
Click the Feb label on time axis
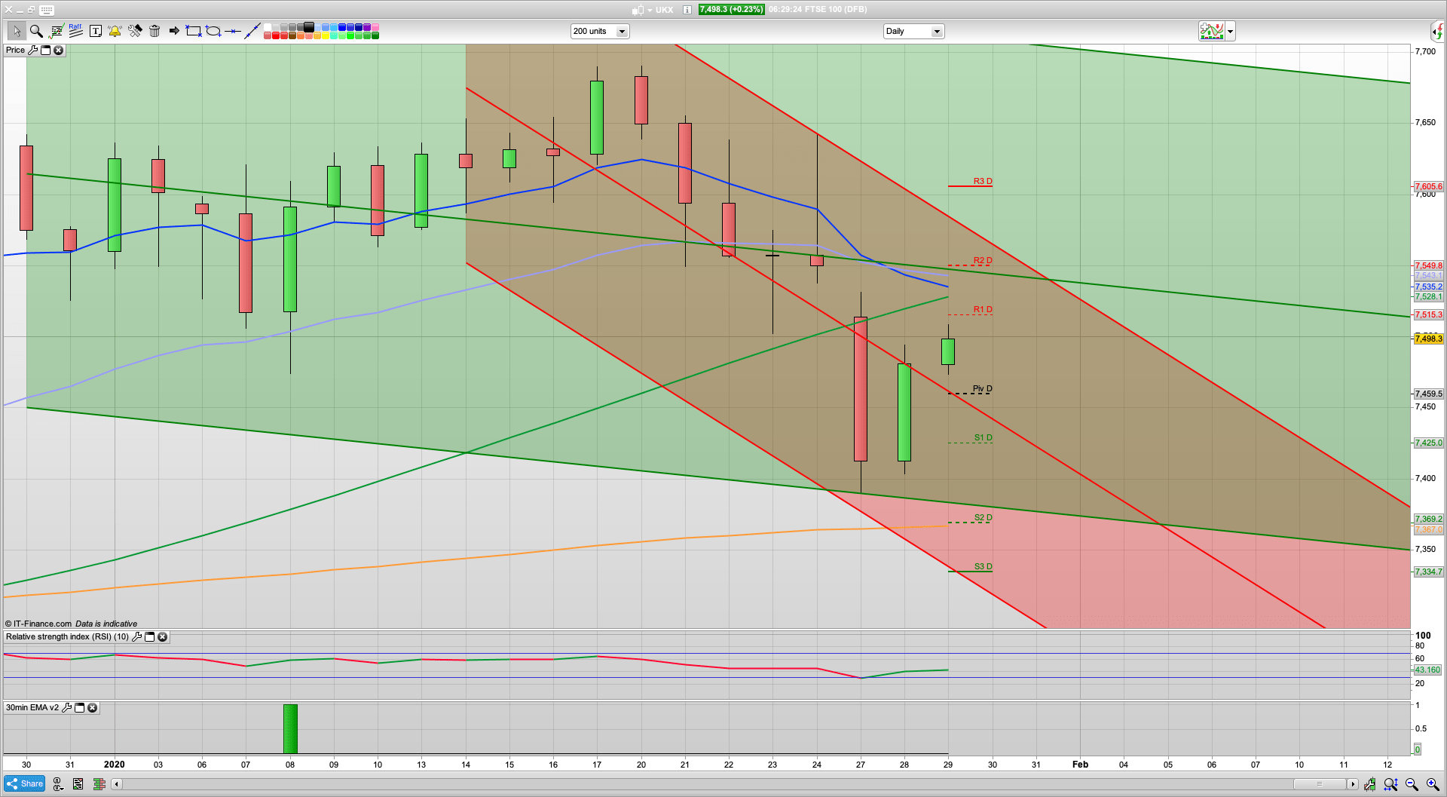(x=1080, y=764)
